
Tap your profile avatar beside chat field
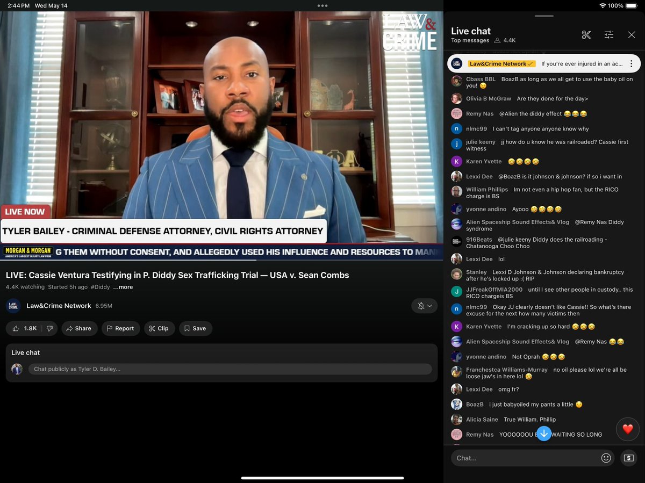point(17,369)
